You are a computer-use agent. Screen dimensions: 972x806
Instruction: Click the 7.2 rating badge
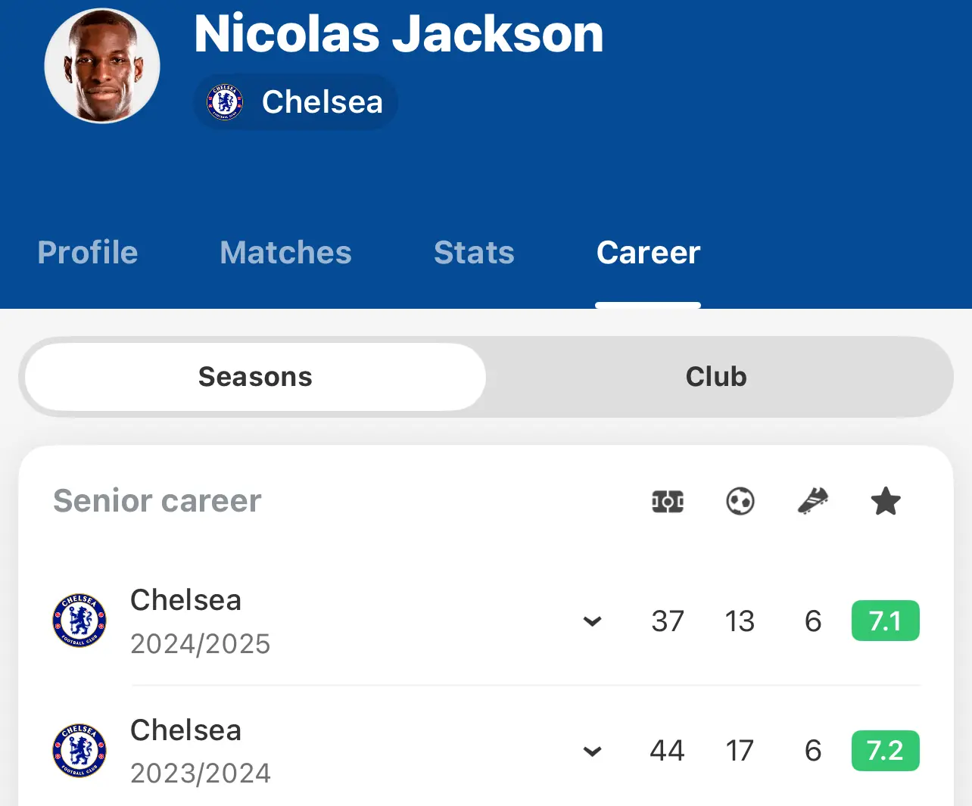(x=886, y=751)
